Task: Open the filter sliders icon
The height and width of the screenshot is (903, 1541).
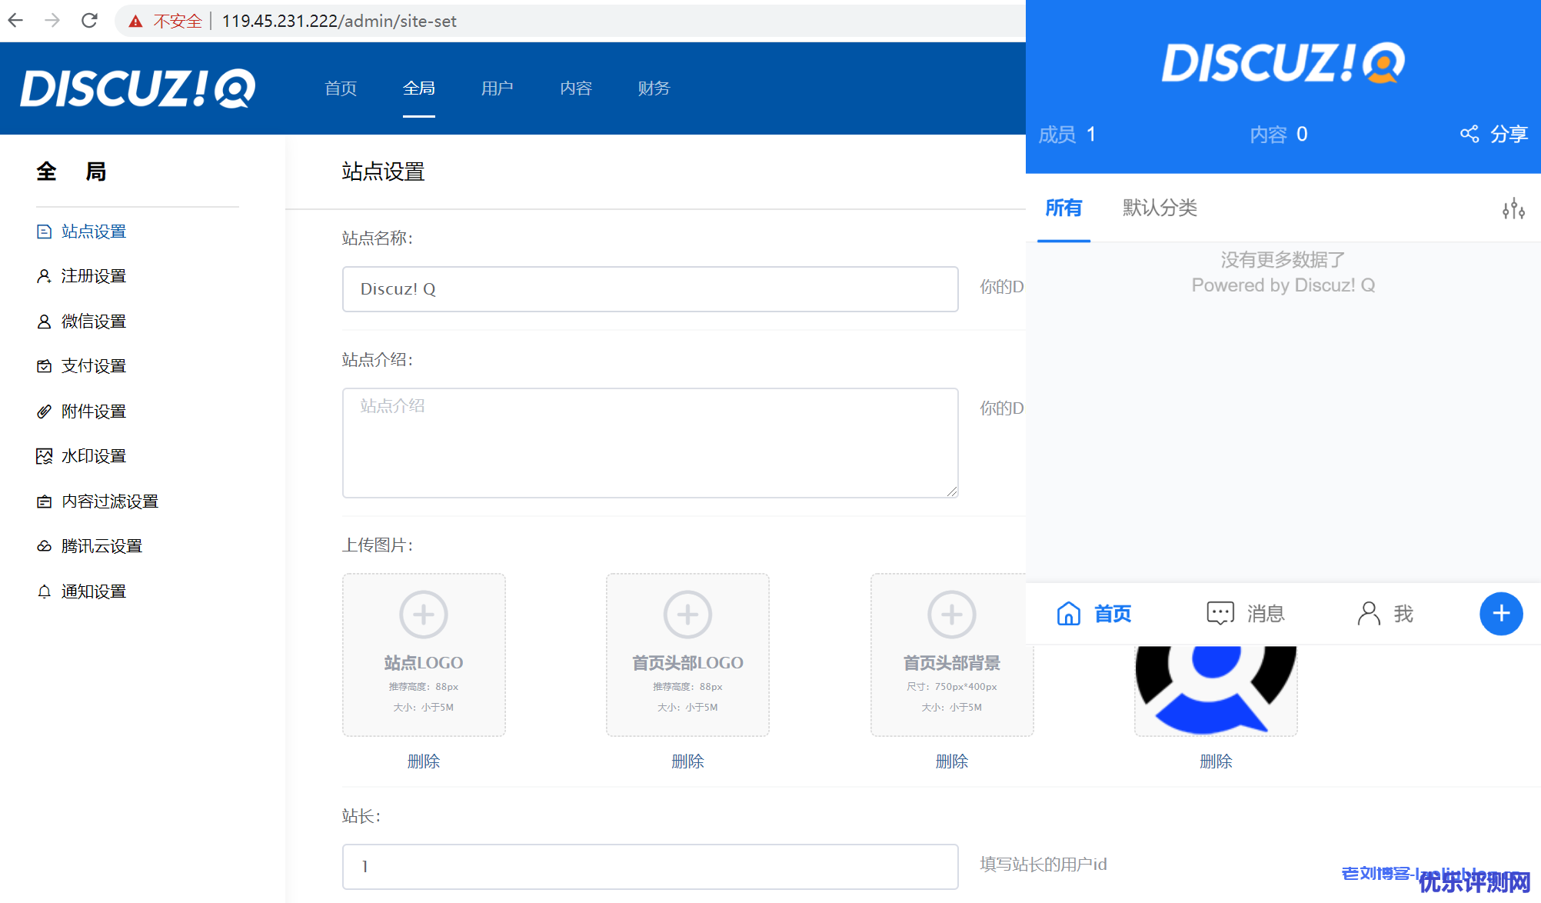Action: pos(1513,208)
